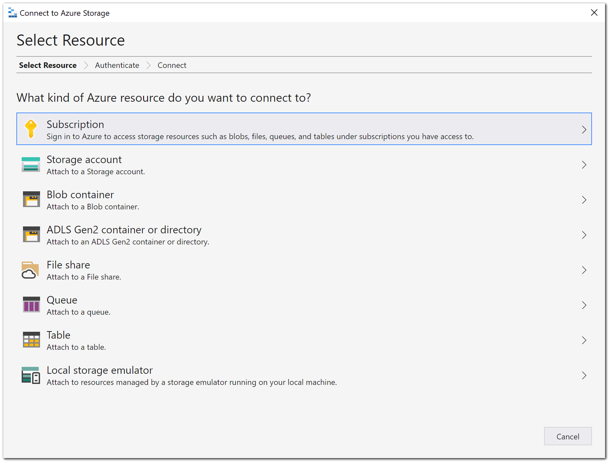The height and width of the screenshot is (464, 611).
Task: Click the Queue row chevron
Action: pos(584,305)
